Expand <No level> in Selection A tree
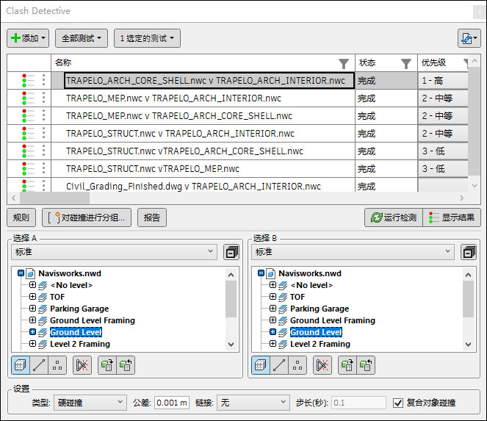 click(32, 285)
